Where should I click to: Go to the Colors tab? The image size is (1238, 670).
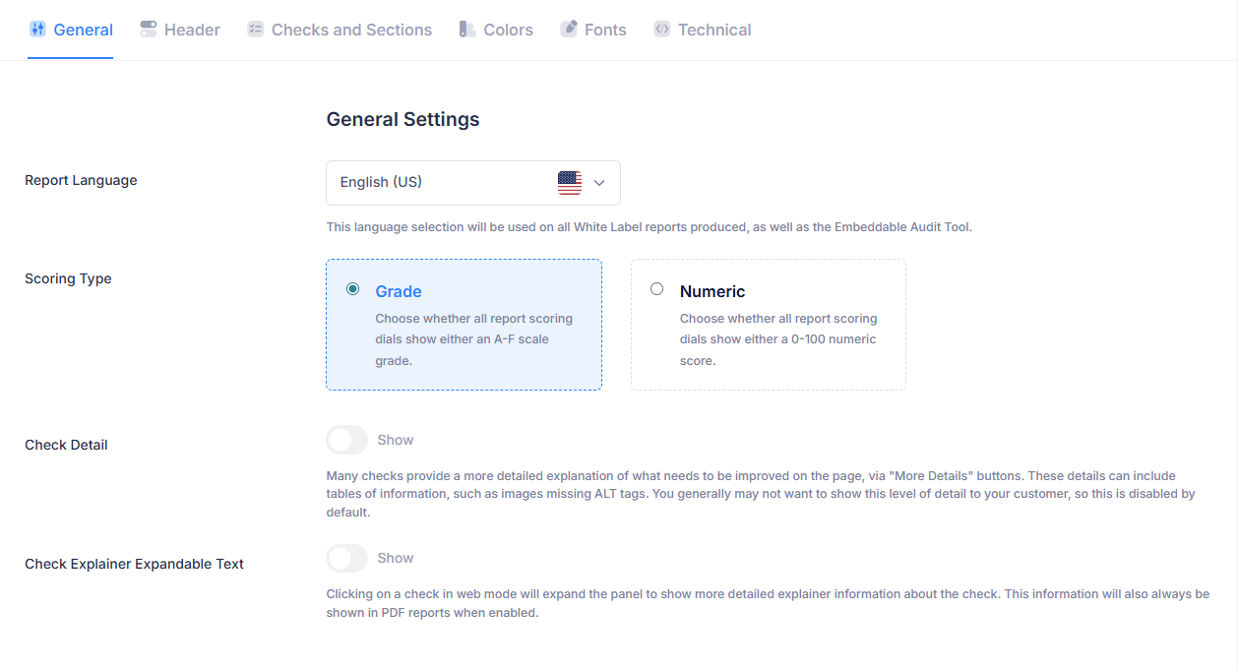[x=508, y=30]
